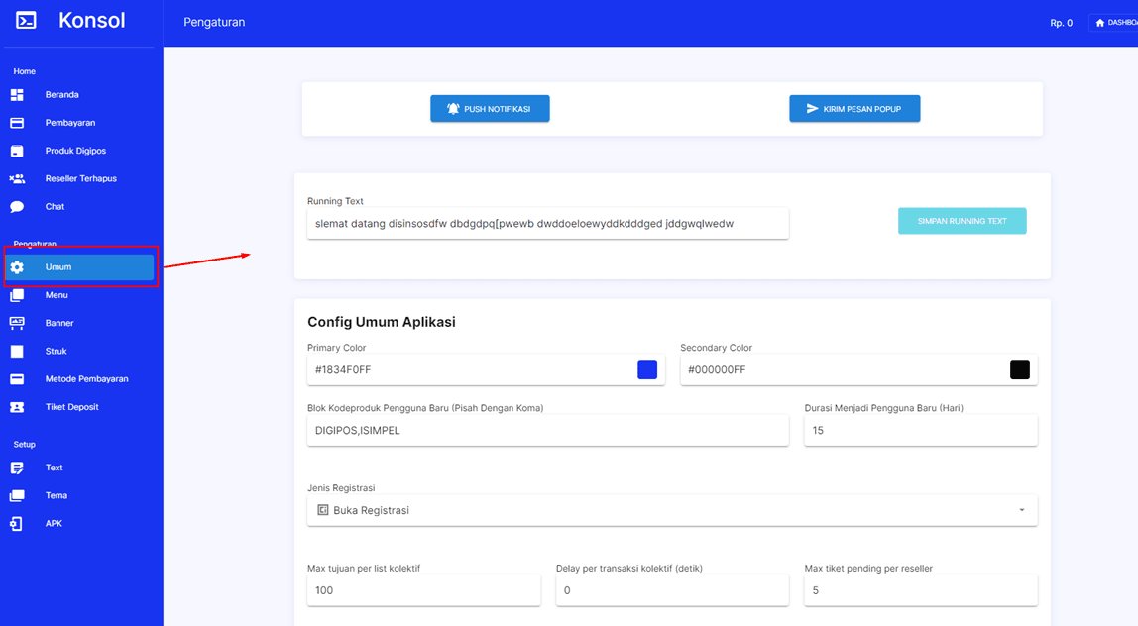The image size is (1138, 626).
Task: Click the Running Text input field
Action: [547, 224]
